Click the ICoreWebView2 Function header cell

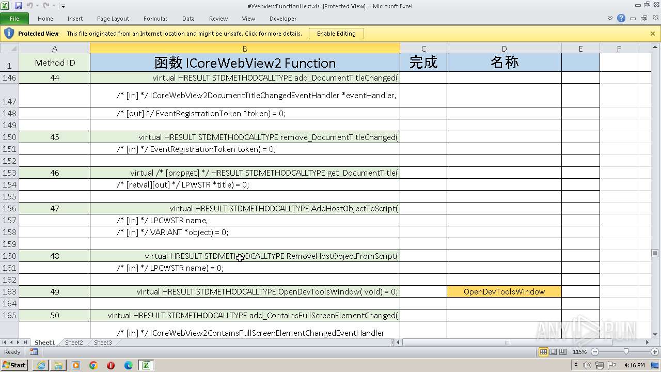pos(245,63)
